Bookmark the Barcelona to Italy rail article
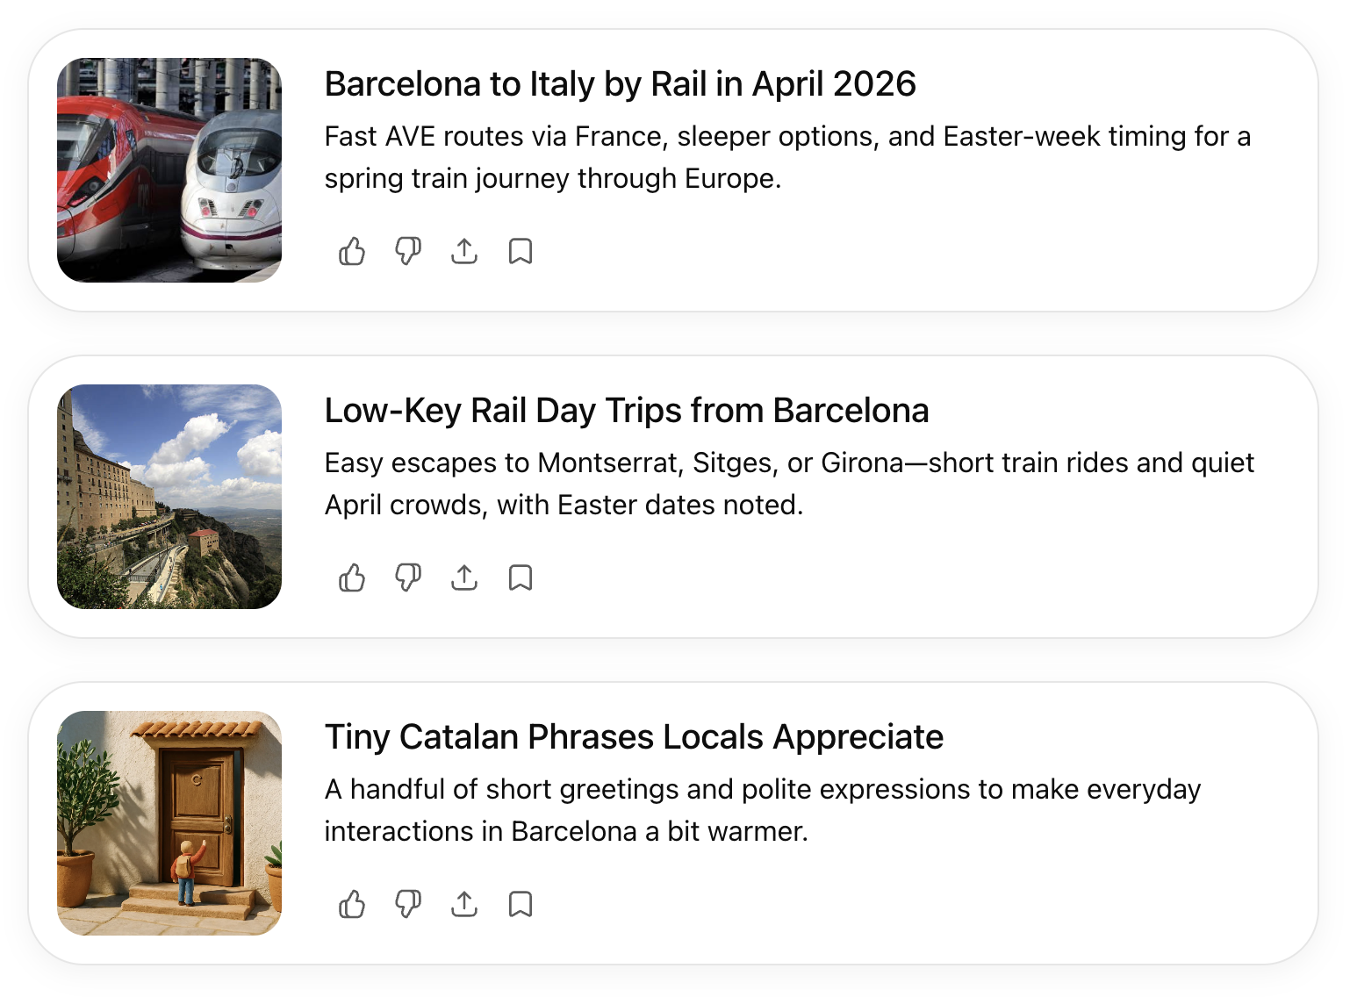The image size is (1350, 997). [521, 251]
